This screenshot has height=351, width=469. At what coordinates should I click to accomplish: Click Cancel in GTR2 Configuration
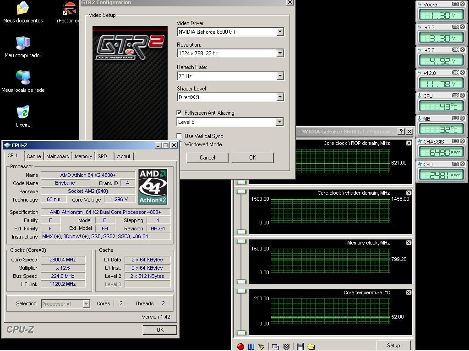click(207, 158)
